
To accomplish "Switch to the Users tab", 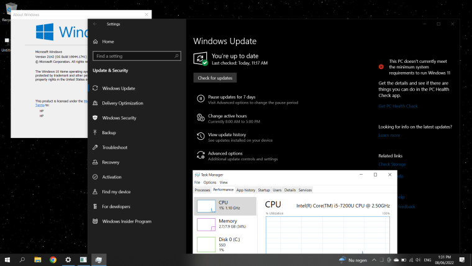I will tap(277, 190).
